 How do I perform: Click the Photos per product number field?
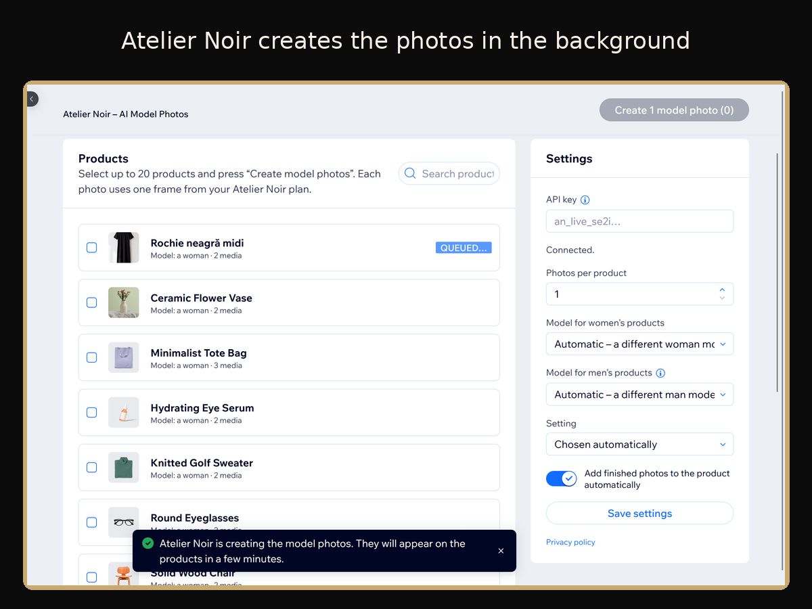(639, 294)
